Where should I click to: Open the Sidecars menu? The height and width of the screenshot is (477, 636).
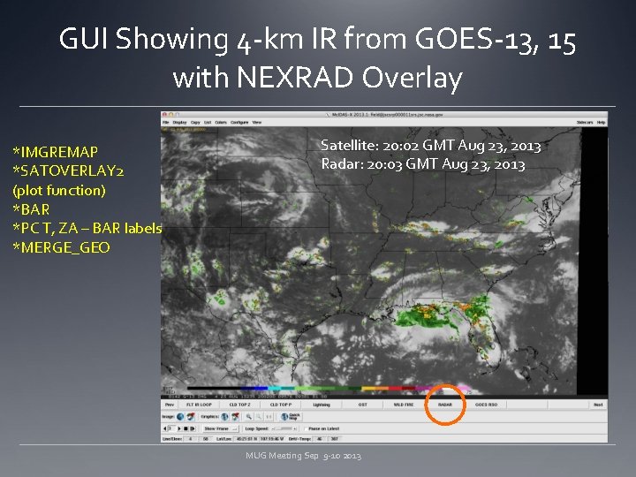click(x=585, y=122)
